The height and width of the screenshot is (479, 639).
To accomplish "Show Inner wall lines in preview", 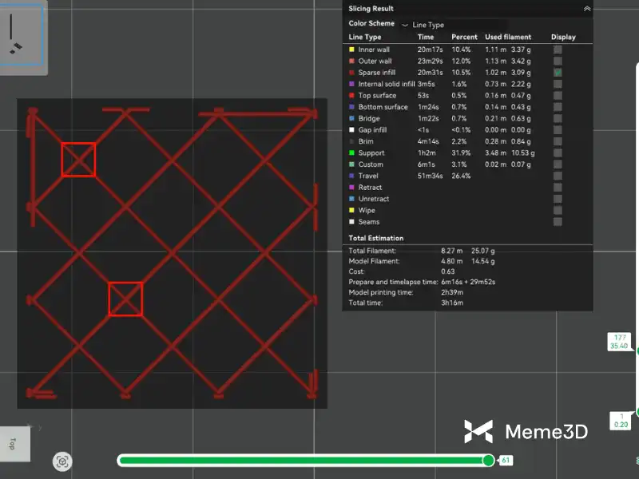I will (558, 49).
